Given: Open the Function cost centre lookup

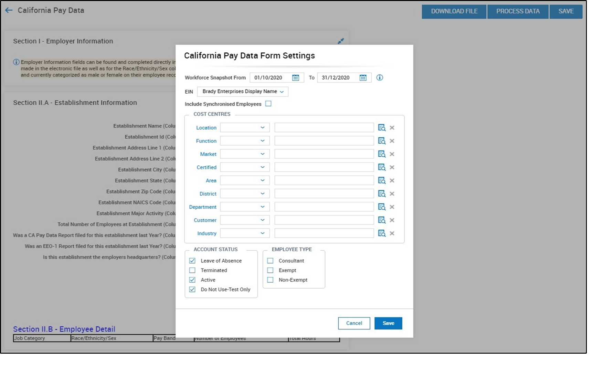Looking at the screenshot, I should pos(382,141).
